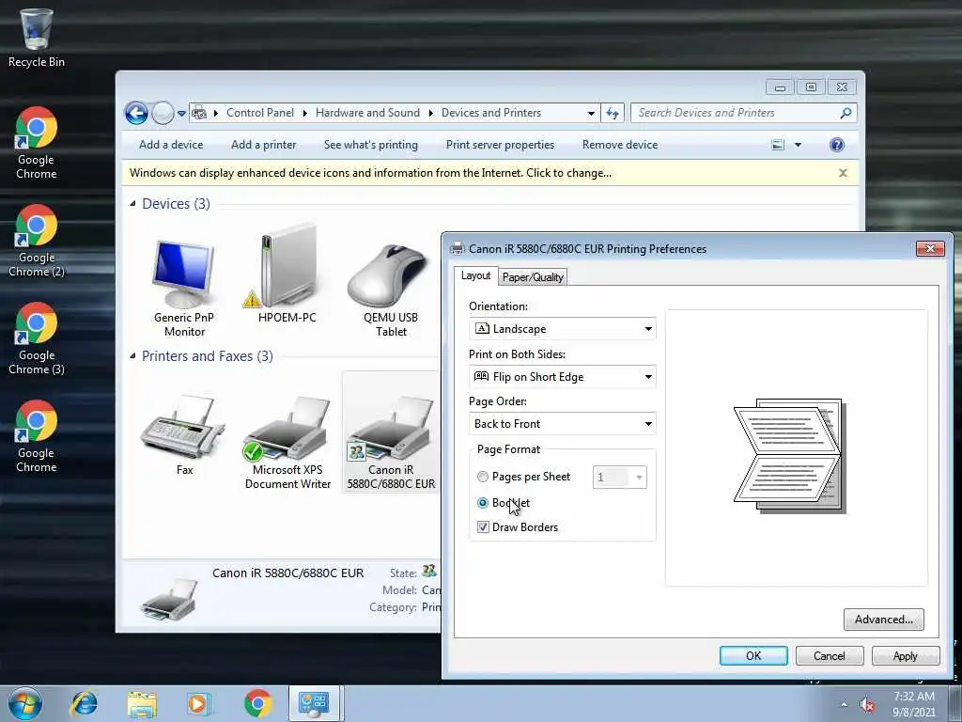The width and height of the screenshot is (962, 722).
Task: Select the Google Chrome (2) desktop shortcut
Action: pos(37,240)
